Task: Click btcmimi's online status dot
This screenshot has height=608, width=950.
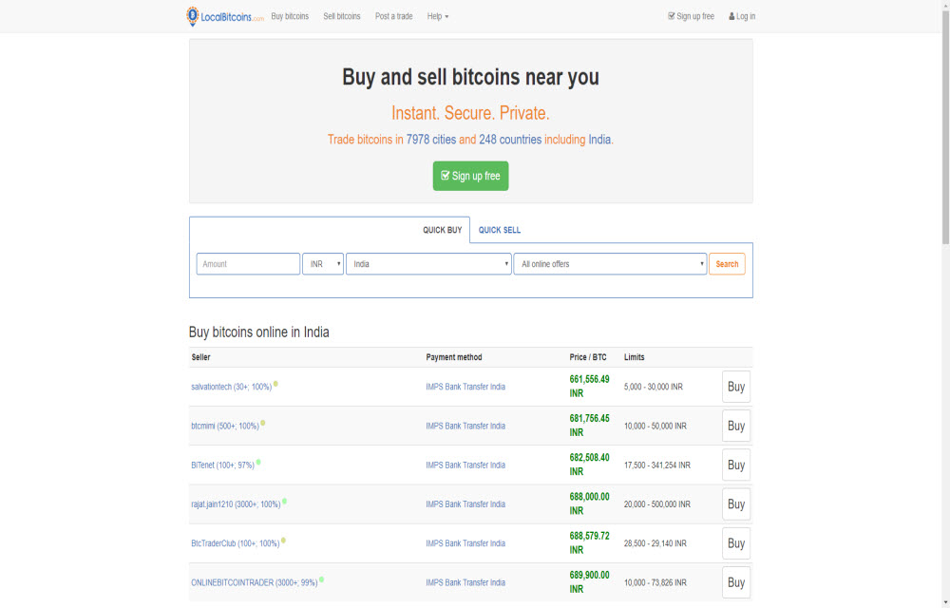Action: pyautogui.click(x=263, y=424)
